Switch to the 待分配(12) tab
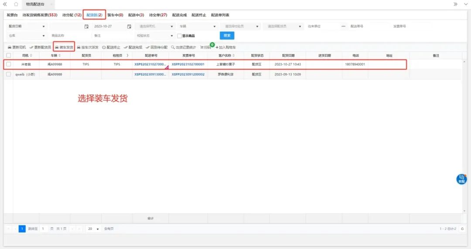 pos(72,15)
